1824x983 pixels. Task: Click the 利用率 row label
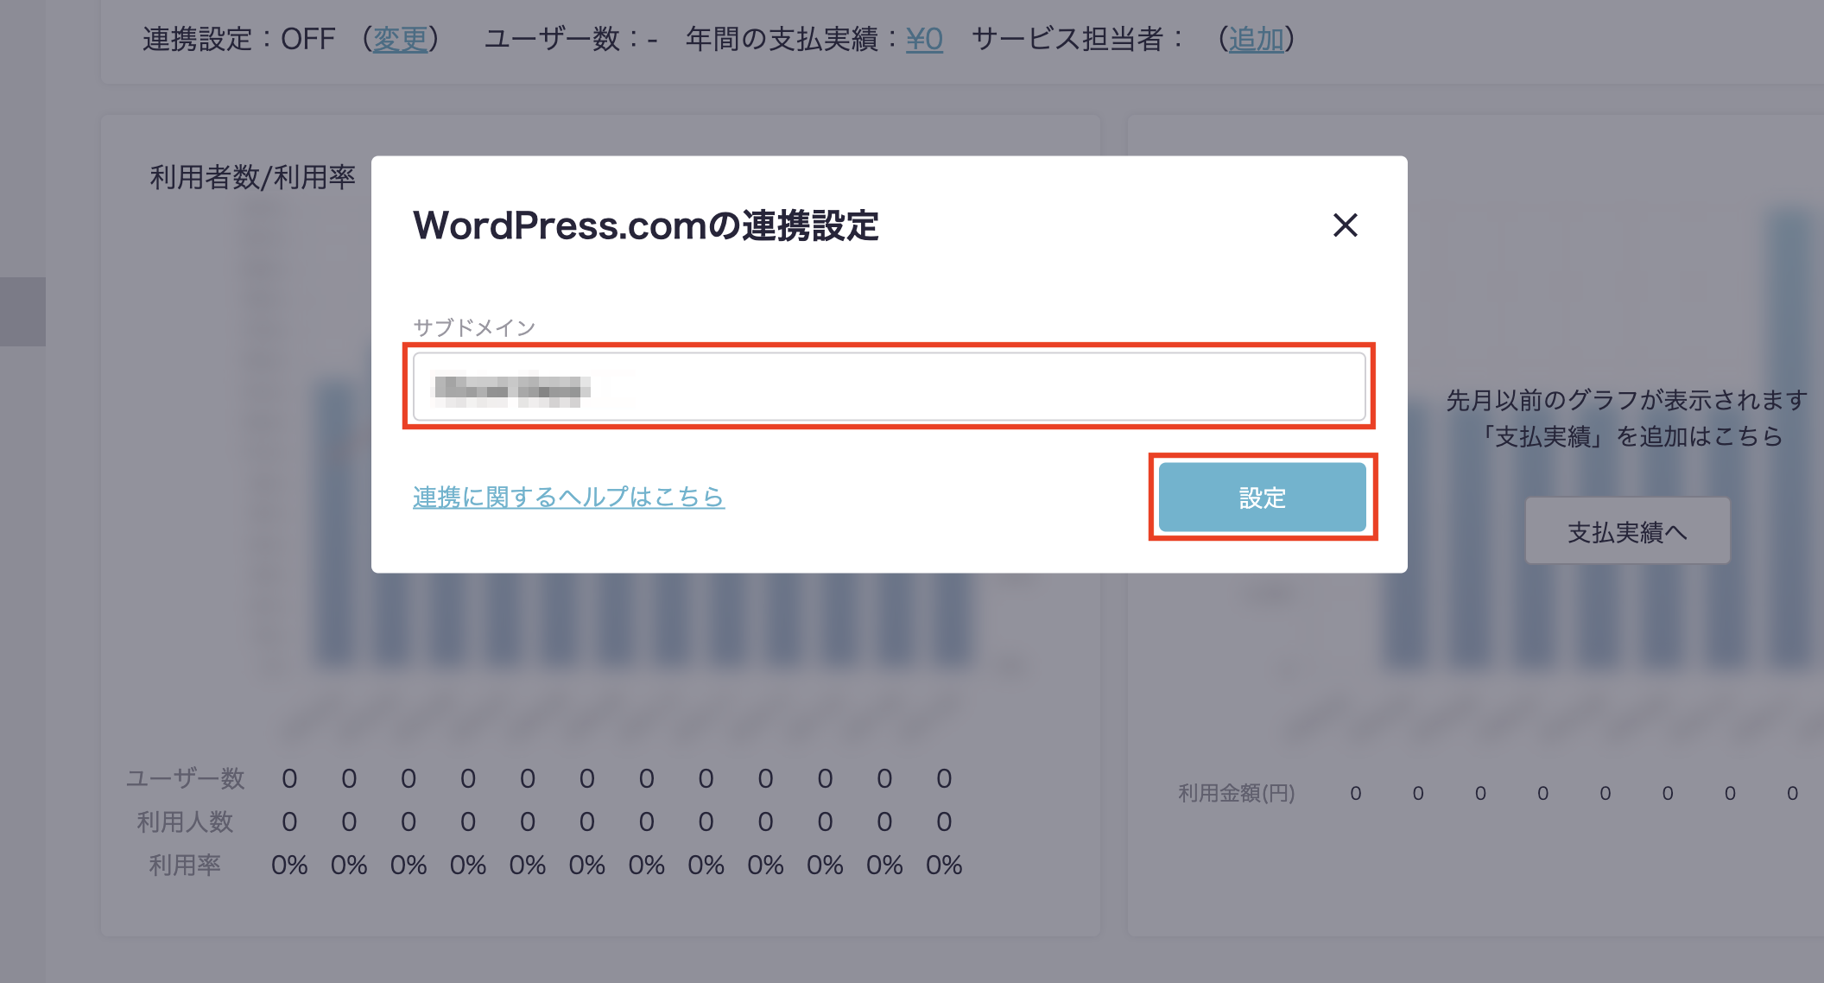[x=186, y=865]
